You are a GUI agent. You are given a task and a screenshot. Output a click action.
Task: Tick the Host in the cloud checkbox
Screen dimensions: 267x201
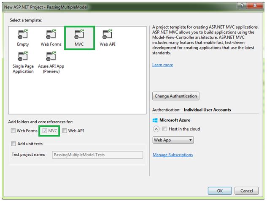point(165,129)
